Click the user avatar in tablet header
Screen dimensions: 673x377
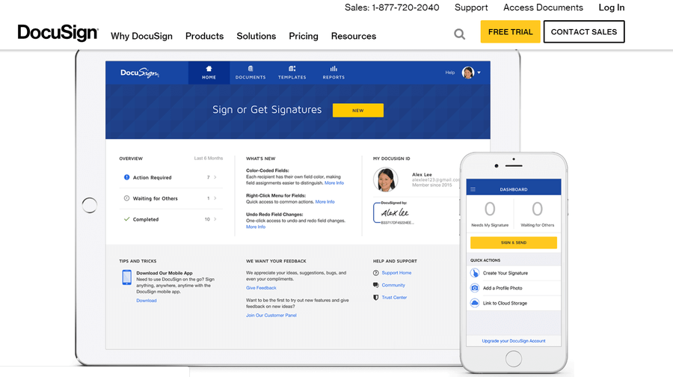tap(468, 73)
